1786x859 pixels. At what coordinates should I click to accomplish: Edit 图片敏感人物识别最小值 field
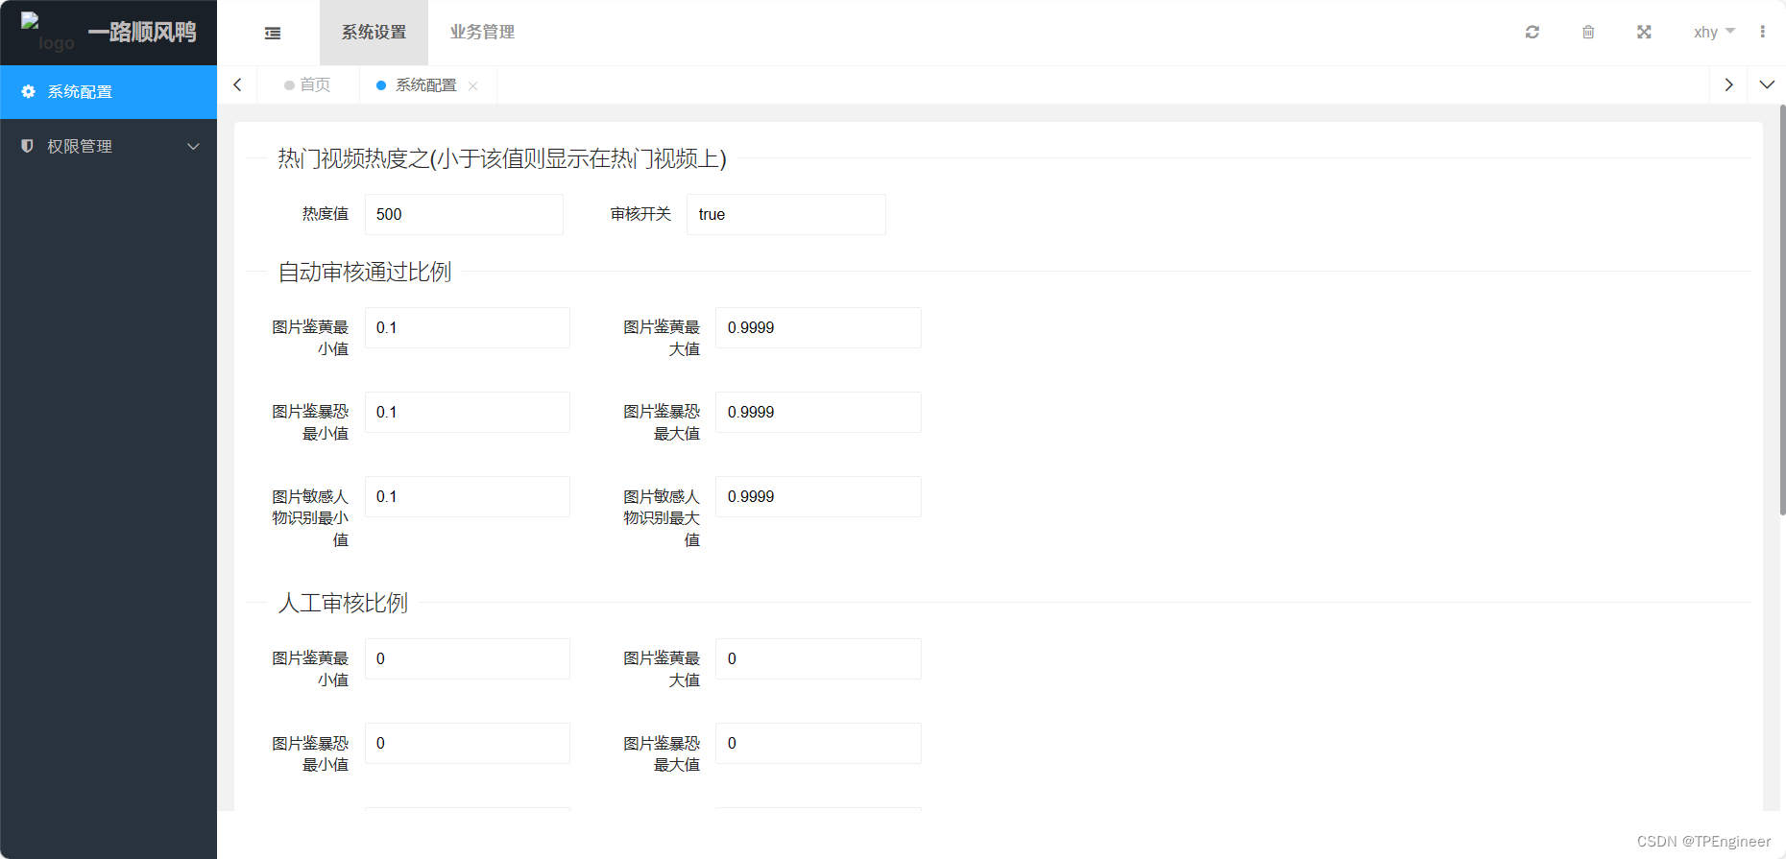tap(467, 496)
